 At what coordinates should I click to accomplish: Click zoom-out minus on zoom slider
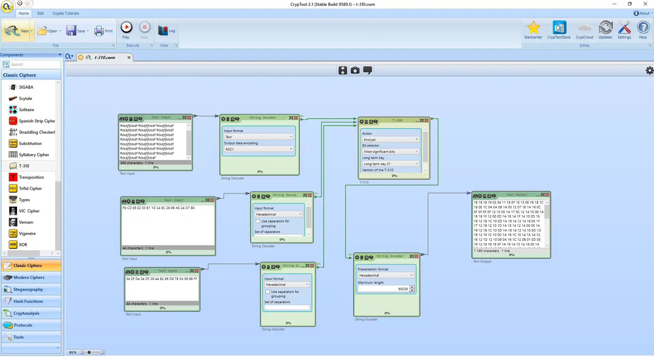pos(82,352)
